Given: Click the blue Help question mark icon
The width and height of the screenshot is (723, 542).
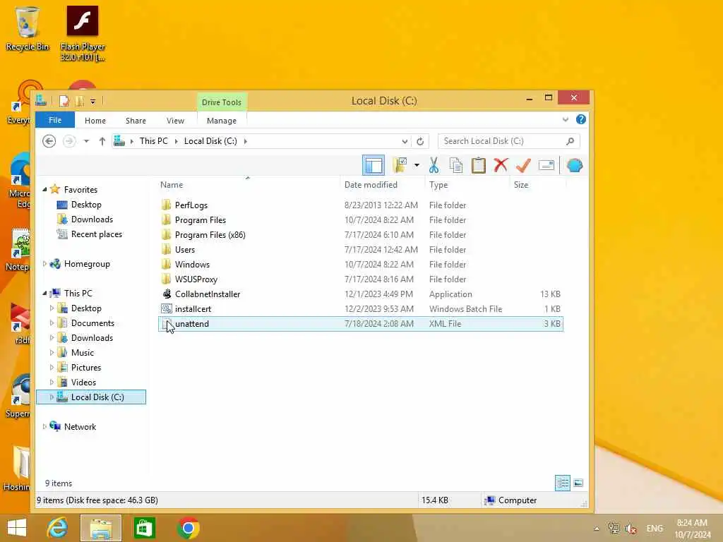Looking at the screenshot, I should click(580, 120).
